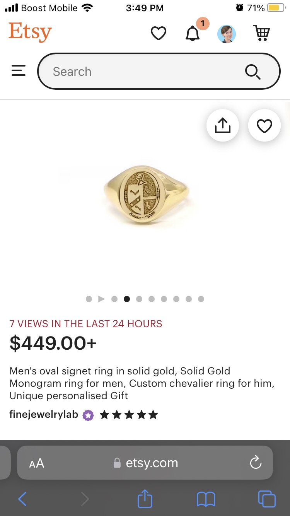Open the shopping cart

point(262,34)
